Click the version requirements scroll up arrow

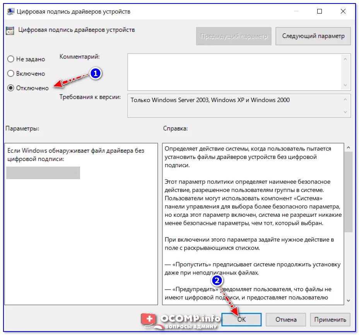345,100
